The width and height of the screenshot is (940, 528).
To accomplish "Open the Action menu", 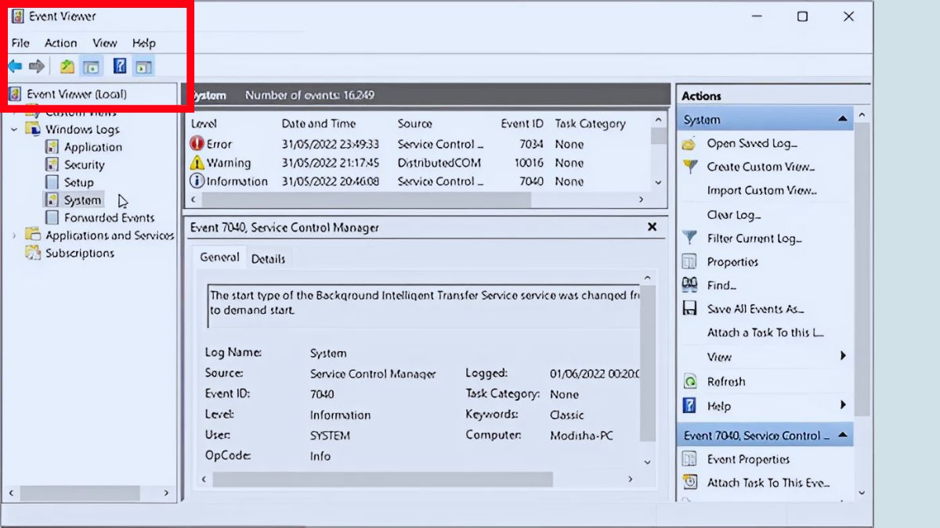I will click(60, 43).
